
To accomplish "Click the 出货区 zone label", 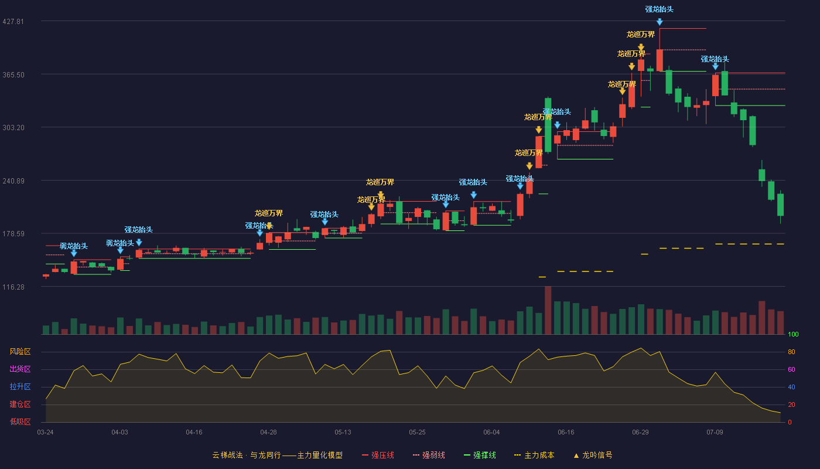I will [x=20, y=369].
